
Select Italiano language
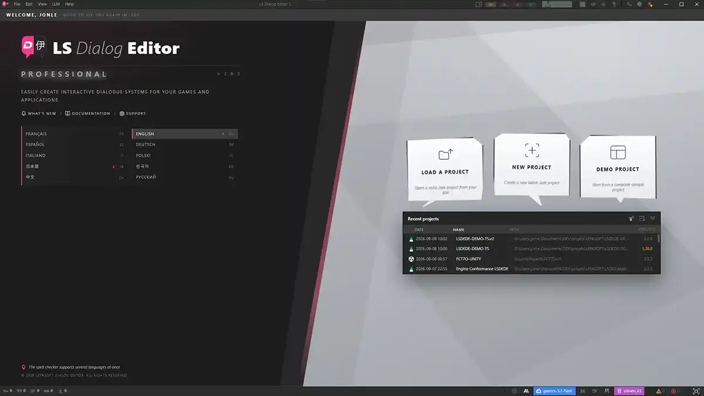click(75, 155)
